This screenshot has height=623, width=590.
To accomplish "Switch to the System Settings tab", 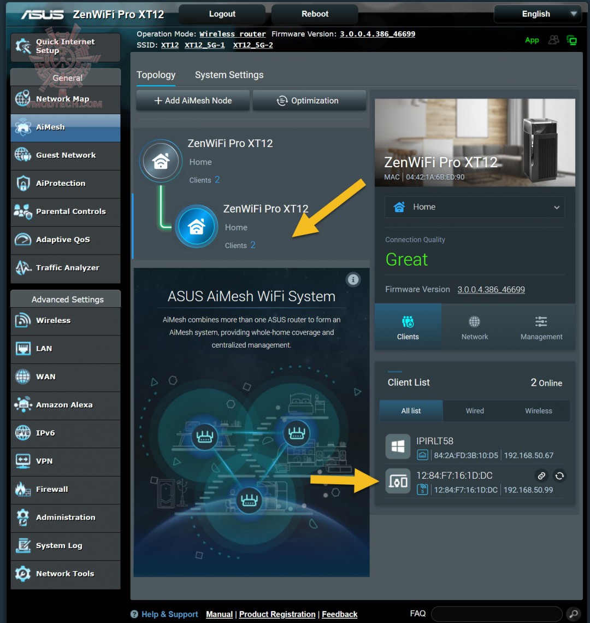I will [229, 75].
